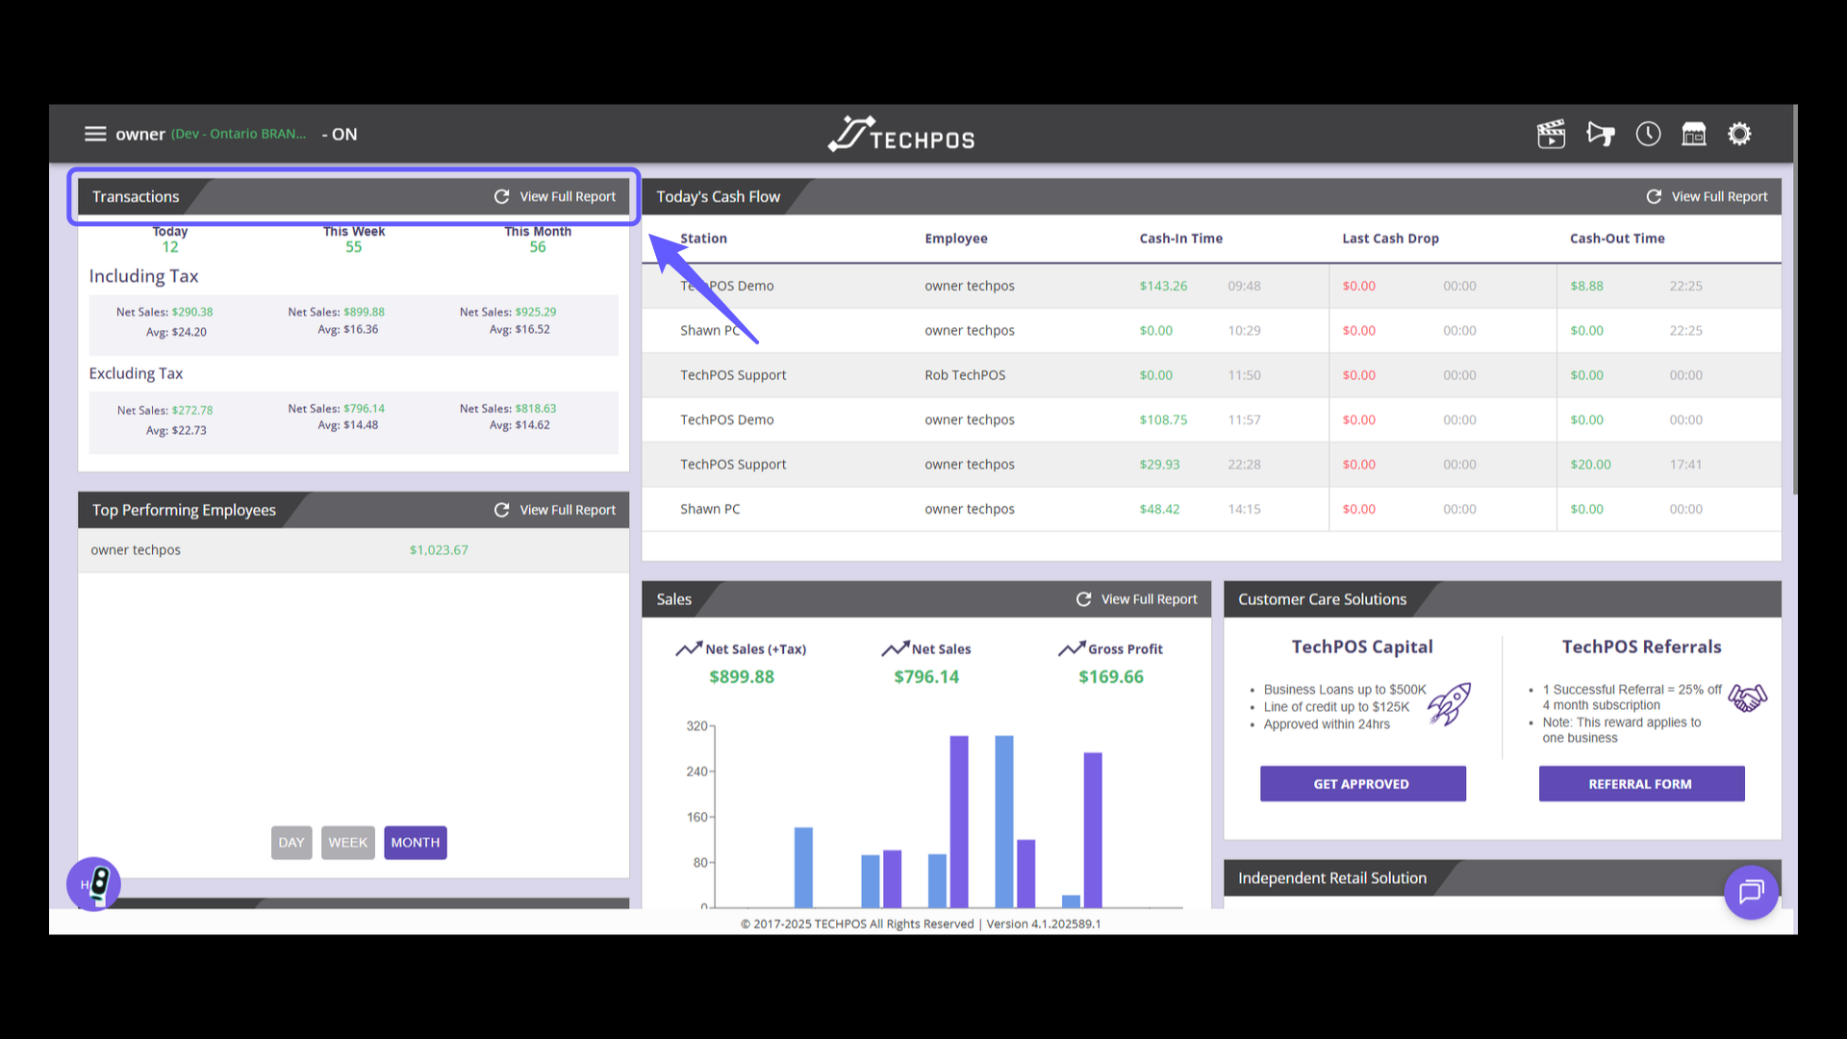The width and height of the screenshot is (1847, 1039).
Task: Click the owner account label
Action: click(x=140, y=135)
